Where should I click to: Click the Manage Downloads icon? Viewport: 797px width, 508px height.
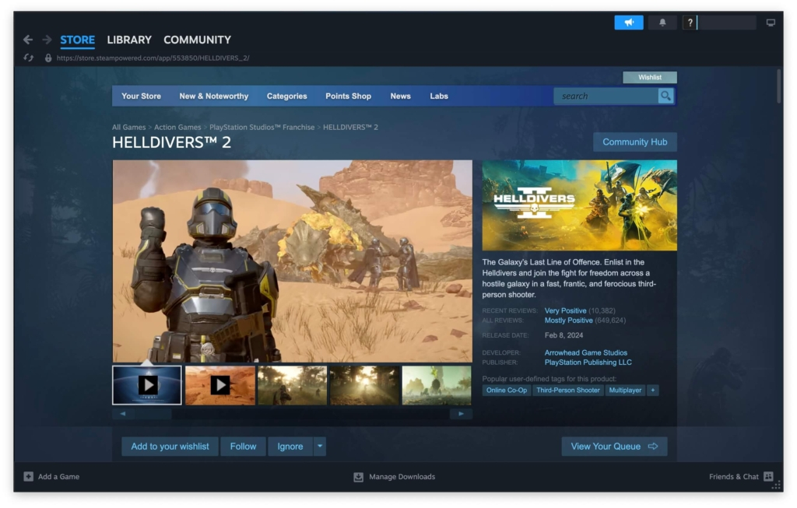tap(358, 477)
